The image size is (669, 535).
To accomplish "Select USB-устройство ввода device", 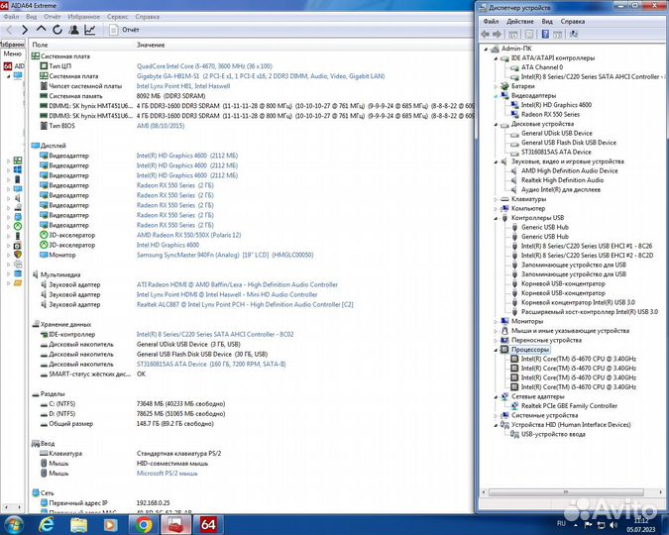I will coord(553,434).
